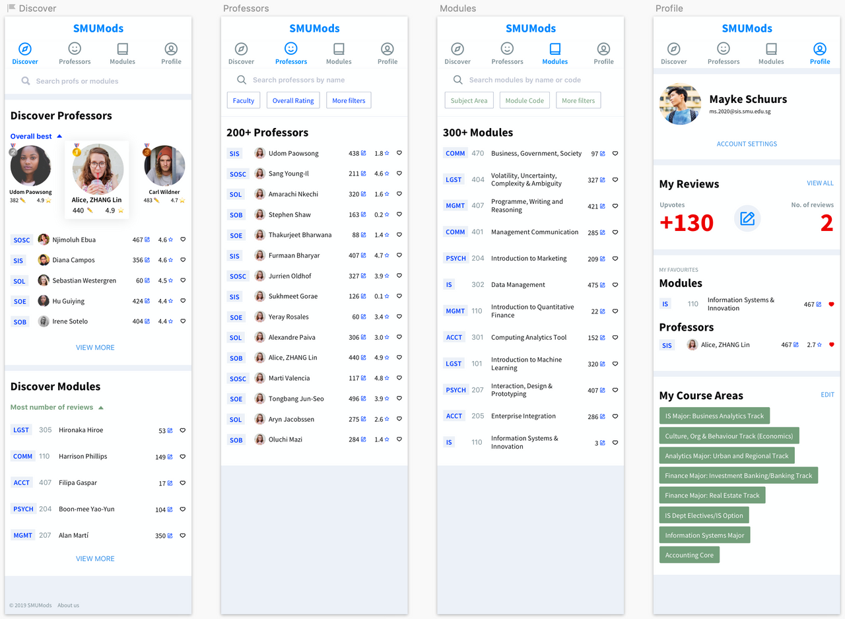Select the green Accounting Core course tag
This screenshot has width=845, height=619.
(689, 555)
